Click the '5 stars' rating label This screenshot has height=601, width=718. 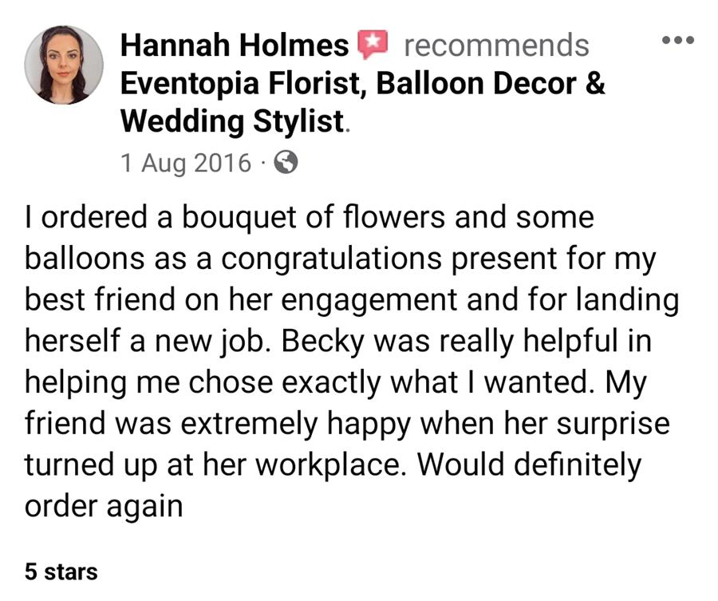tap(61, 571)
